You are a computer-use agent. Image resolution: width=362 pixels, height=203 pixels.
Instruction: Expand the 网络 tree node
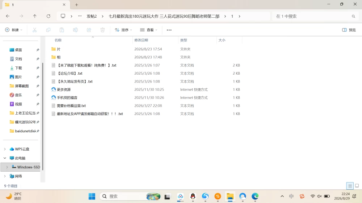(x=5, y=176)
